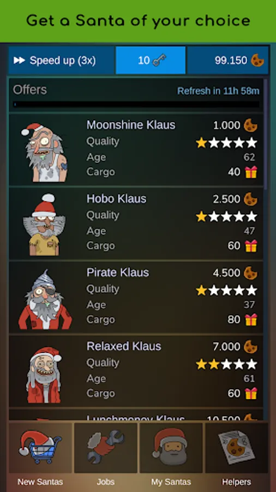Tap the 10 keys button
The width and height of the screenshot is (276, 492).
pyautogui.click(x=151, y=60)
